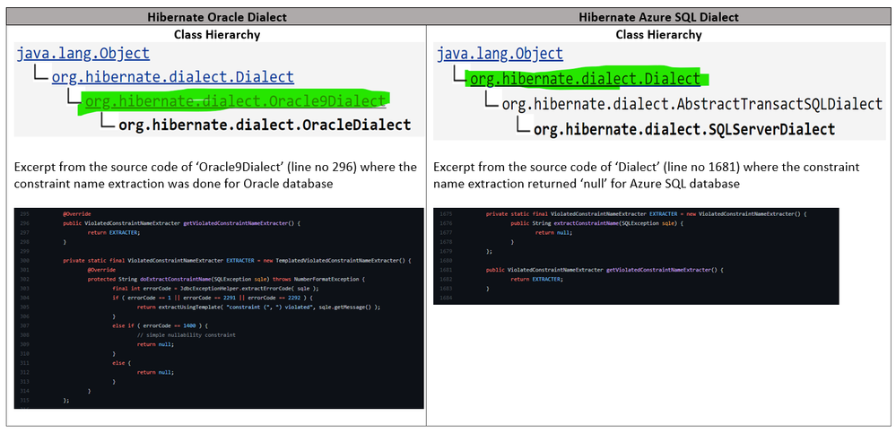Click line number 1675 in Azure code
The width and height of the screenshot is (896, 433).
[x=447, y=214]
